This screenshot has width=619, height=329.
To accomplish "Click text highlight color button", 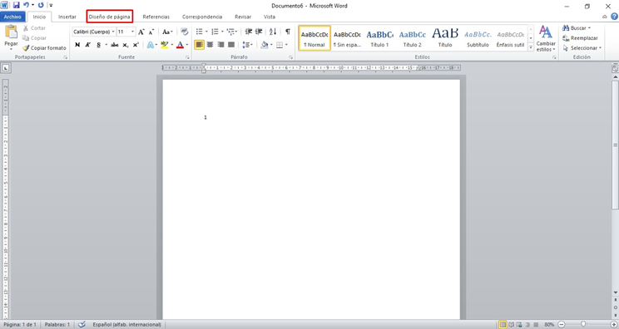I will pos(165,45).
